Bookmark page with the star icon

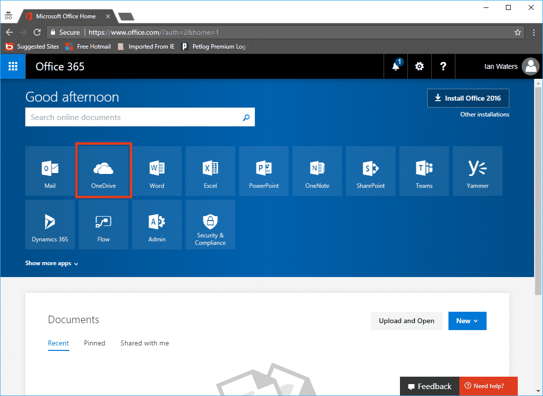[x=517, y=32]
